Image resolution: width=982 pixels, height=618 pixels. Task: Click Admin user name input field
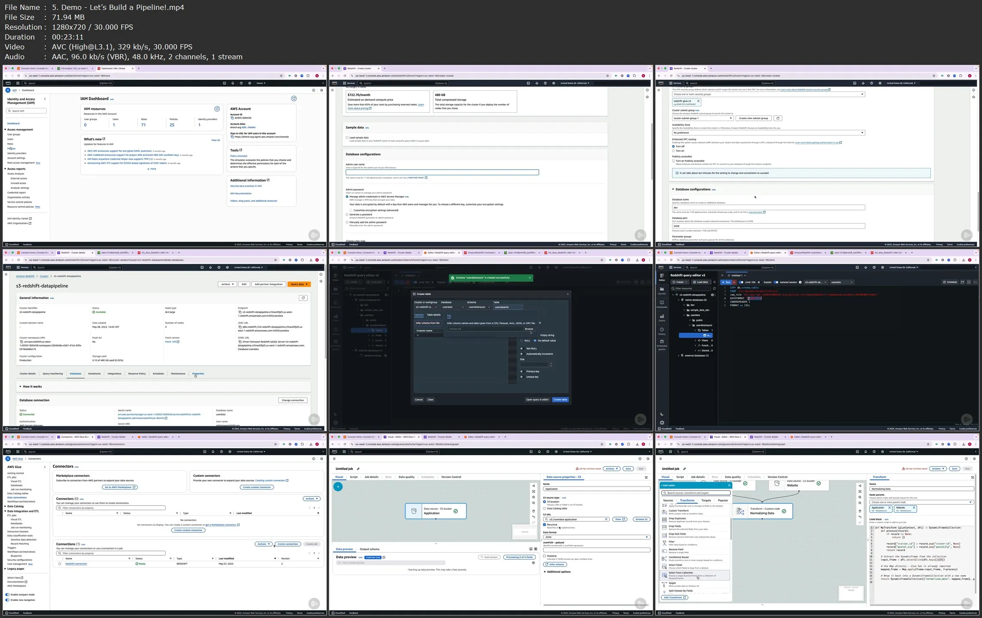(x=442, y=173)
